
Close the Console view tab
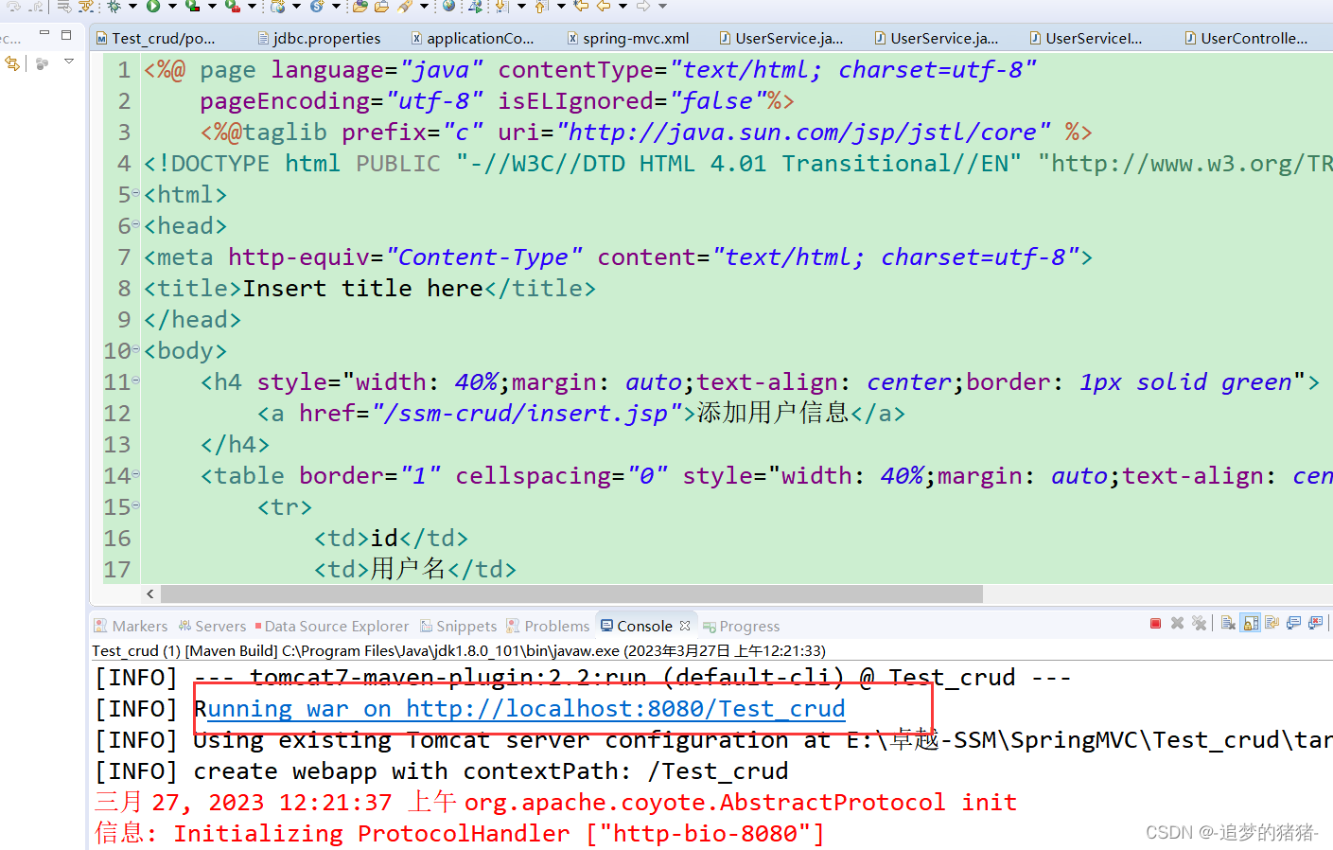[685, 625]
